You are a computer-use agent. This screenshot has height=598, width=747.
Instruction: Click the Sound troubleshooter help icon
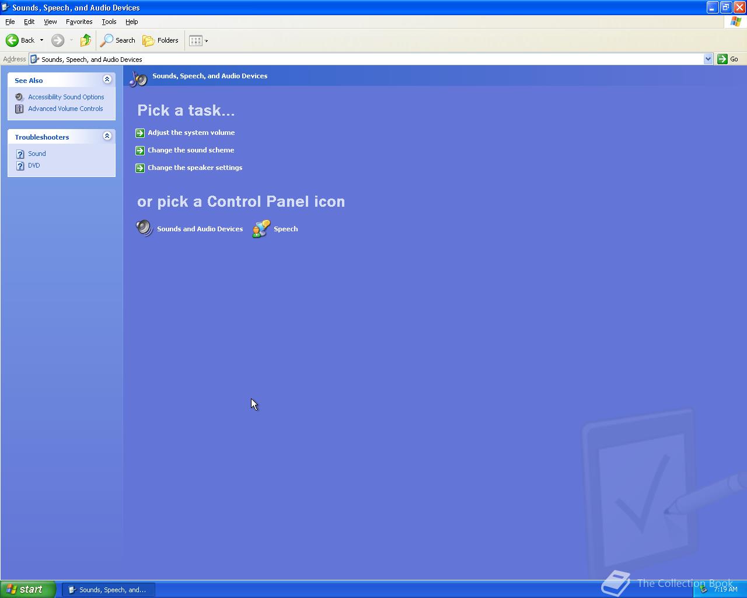pos(19,154)
